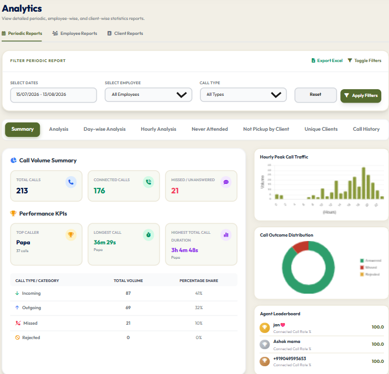Open the Hourly Analysis tab
Screen dimensions: 389x374
tap(158, 129)
